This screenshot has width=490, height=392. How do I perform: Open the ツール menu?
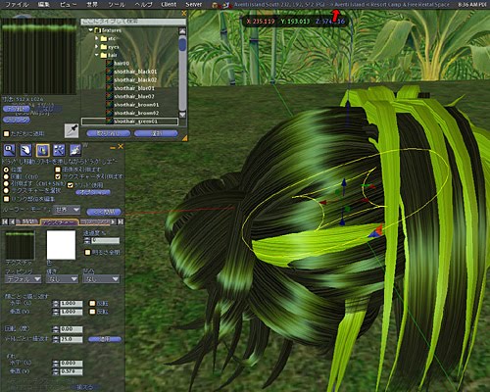pyautogui.click(x=117, y=4)
